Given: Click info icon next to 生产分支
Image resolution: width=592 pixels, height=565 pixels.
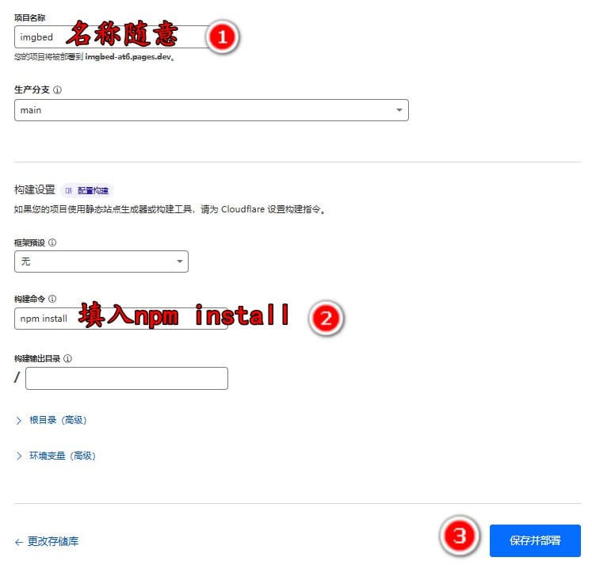Looking at the screenshot, I should pos(57,90).
